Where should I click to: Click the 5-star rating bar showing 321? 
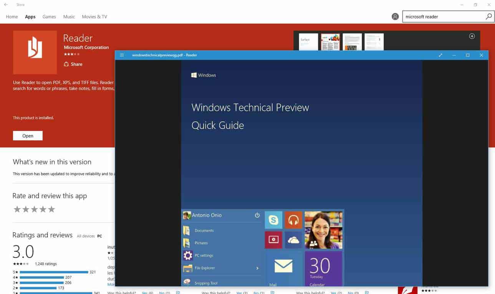click(x=54, y=272)
